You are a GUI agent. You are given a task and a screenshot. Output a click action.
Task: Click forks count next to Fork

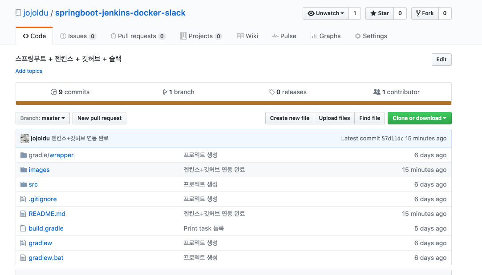[x=445, y=13]
